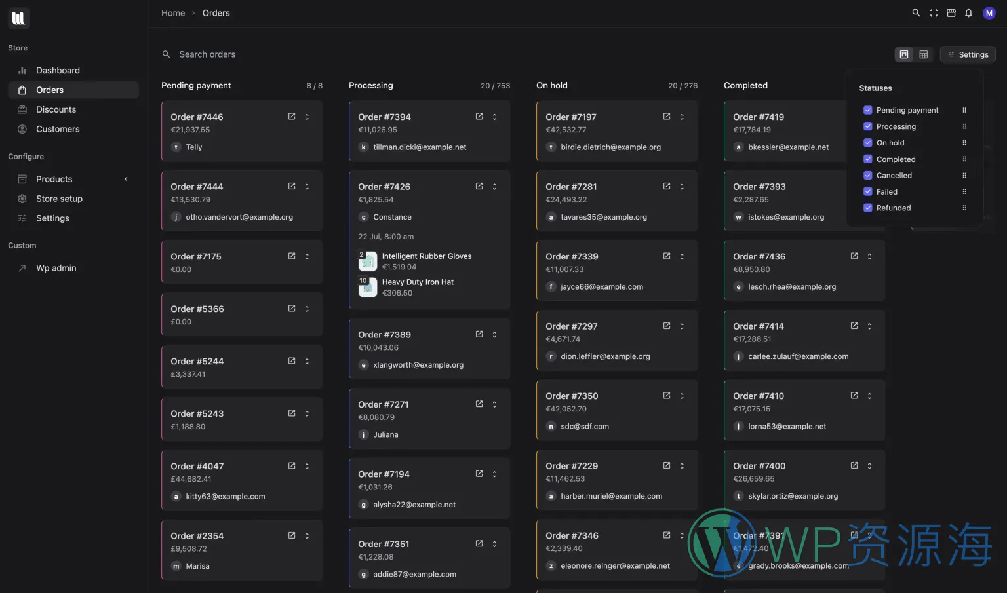Open user avatar M menu
The image size is (1007, 593).
click(x=989, y=13)
